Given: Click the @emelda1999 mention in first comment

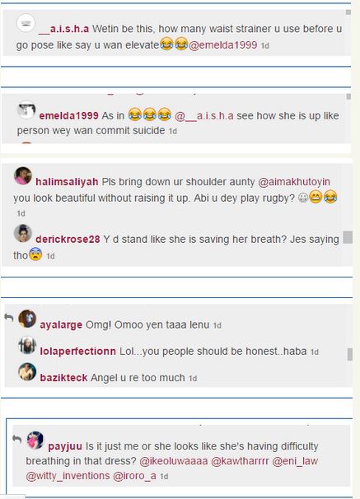Looking at the screenshot, I should pos(223,45).
